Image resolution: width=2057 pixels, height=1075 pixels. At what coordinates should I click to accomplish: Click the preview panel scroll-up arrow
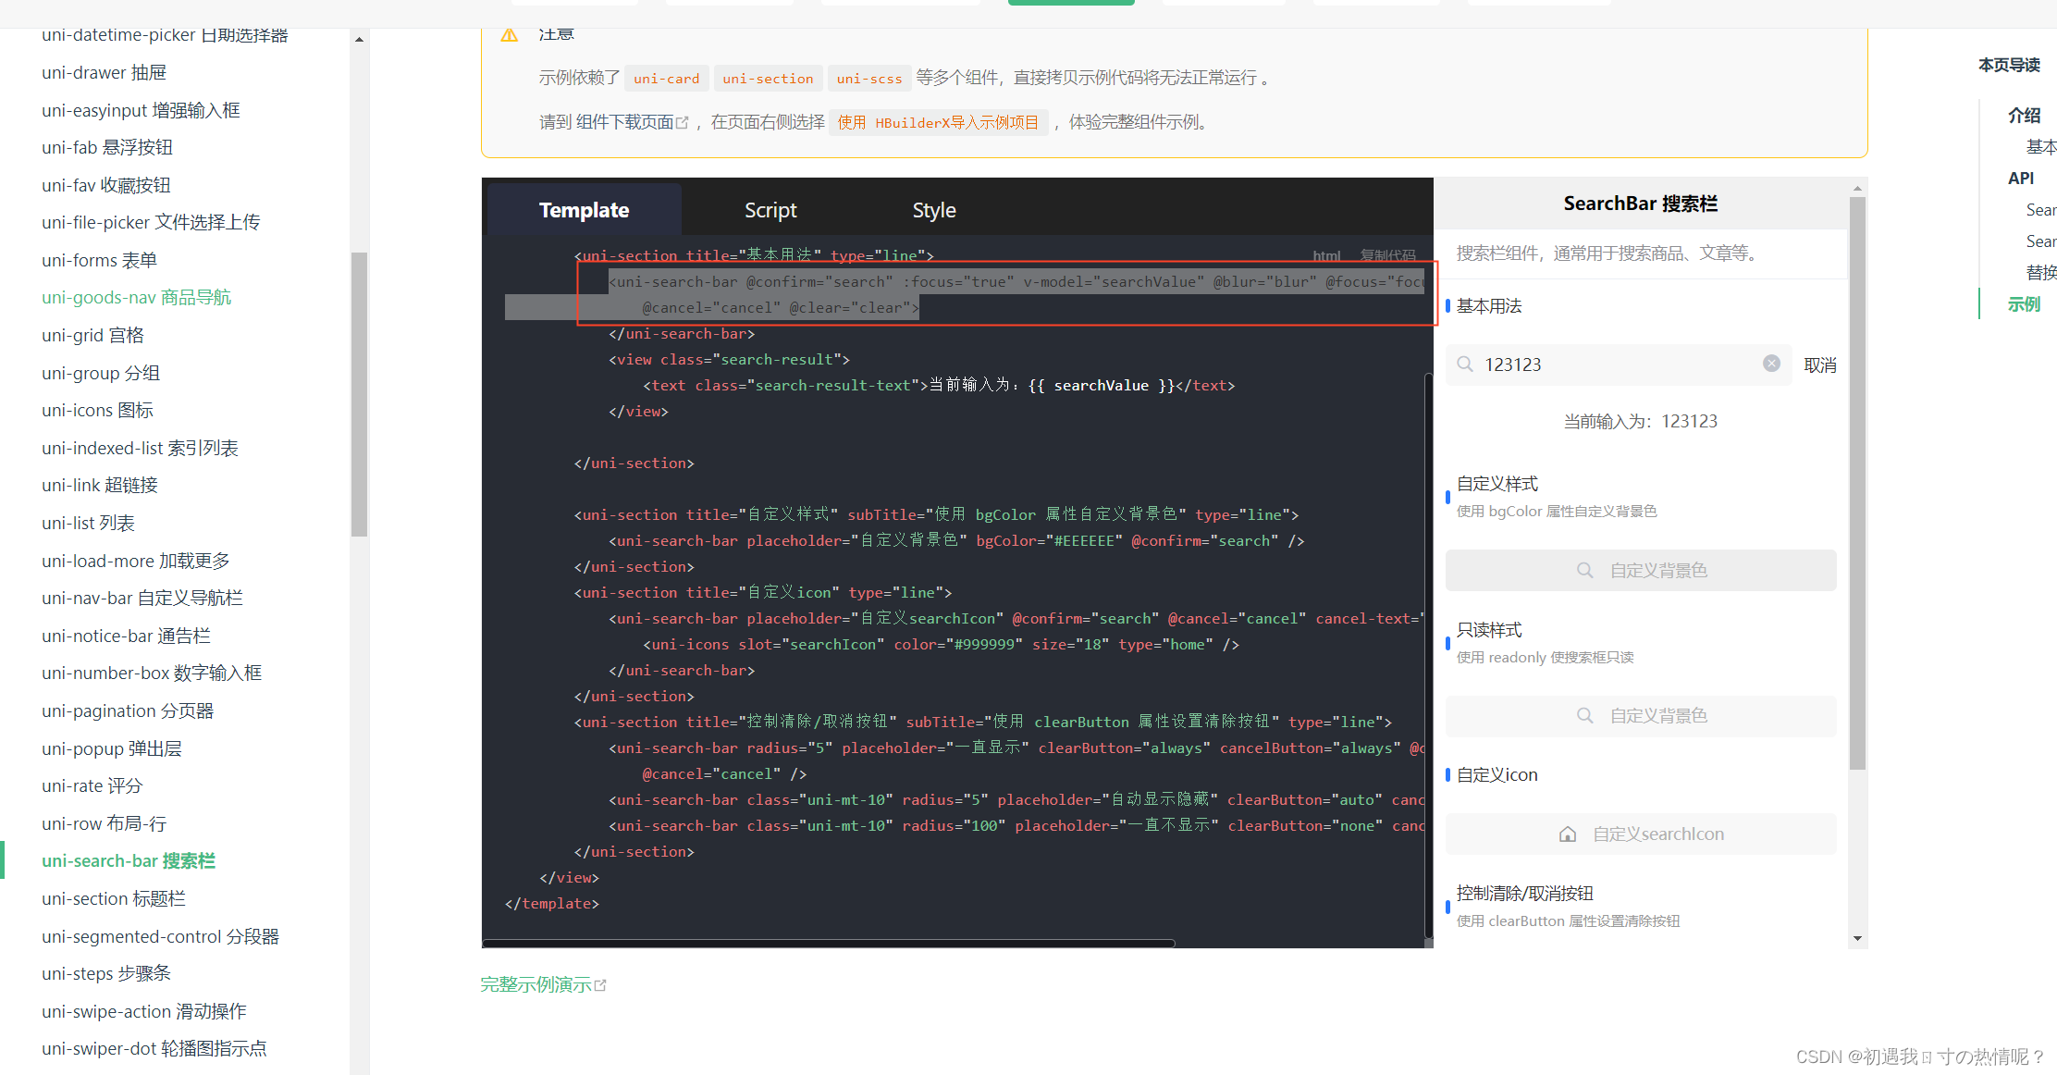(x=1857, y=189)
